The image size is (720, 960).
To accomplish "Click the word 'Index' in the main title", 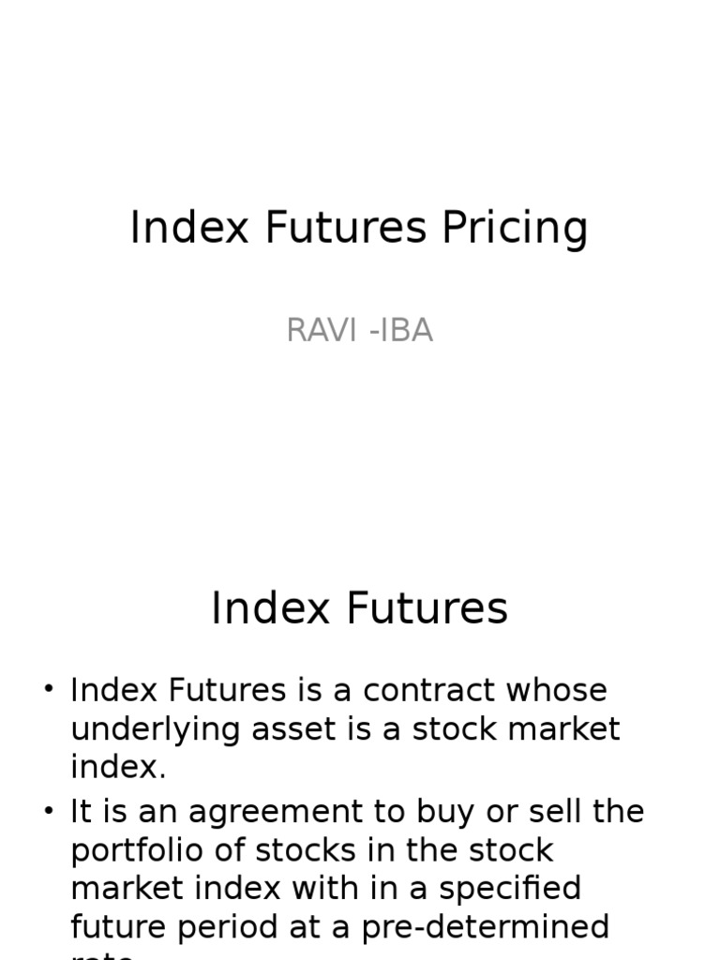I will (x=189, y=227).
